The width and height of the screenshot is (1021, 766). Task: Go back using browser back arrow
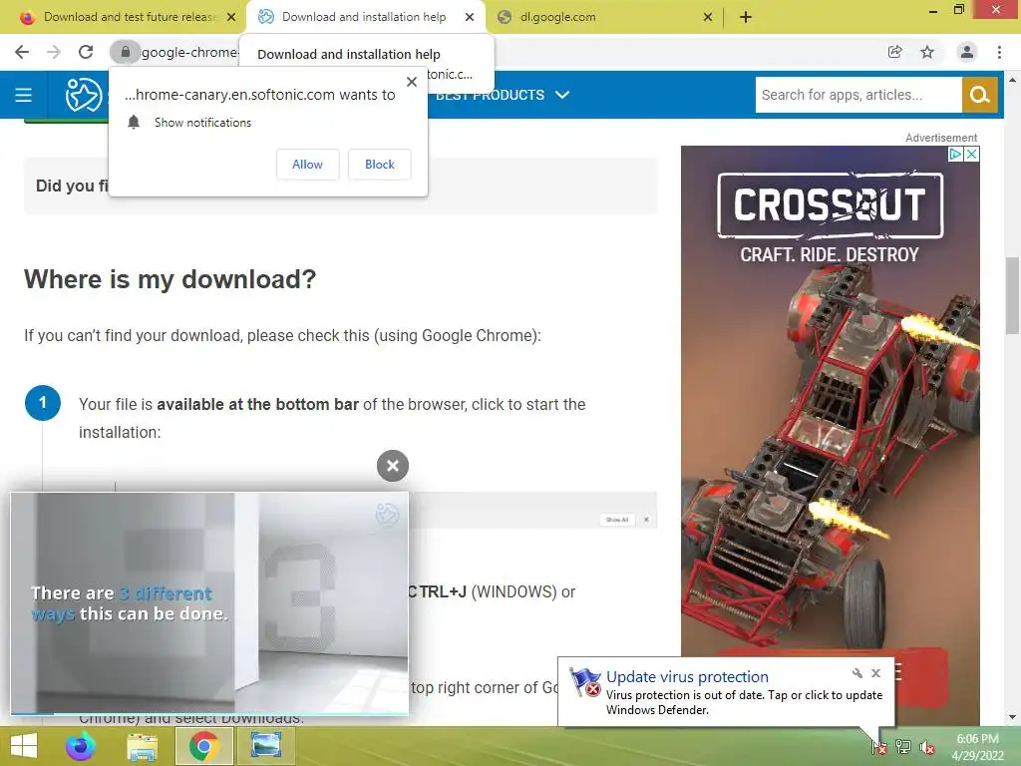(x=22, y=52)
